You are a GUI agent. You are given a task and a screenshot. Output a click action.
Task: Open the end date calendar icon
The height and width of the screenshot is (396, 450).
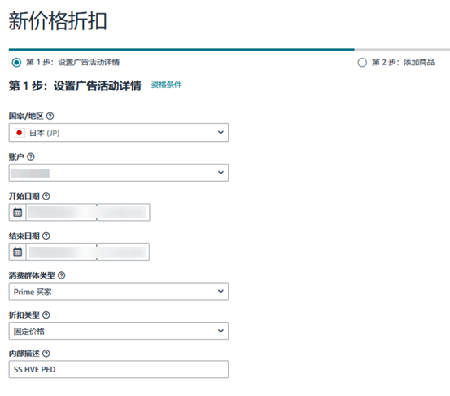click(18, 252)
